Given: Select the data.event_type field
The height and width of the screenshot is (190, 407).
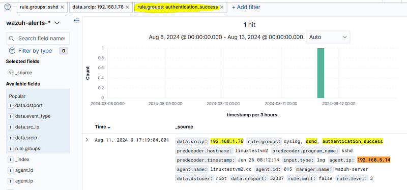Looking at the screenshot, I should coord(33,116).
